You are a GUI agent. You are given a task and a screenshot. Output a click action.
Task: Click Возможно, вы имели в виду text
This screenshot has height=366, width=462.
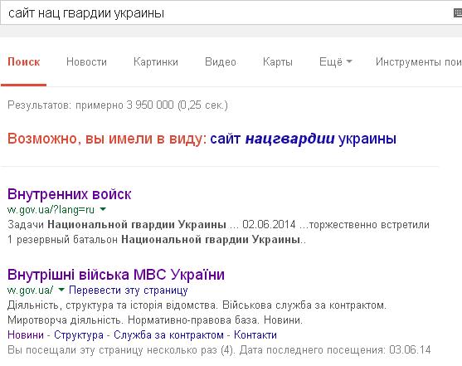107,139
